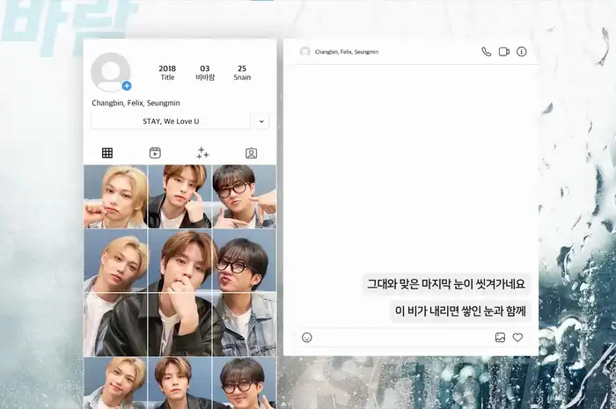Open the large group selfie photo
The height and width of the screenshot is (409, 616).
(180, 292)
